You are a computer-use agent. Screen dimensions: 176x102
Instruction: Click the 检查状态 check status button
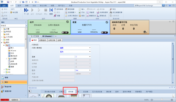pyautogui.click(x=15, y=100)
